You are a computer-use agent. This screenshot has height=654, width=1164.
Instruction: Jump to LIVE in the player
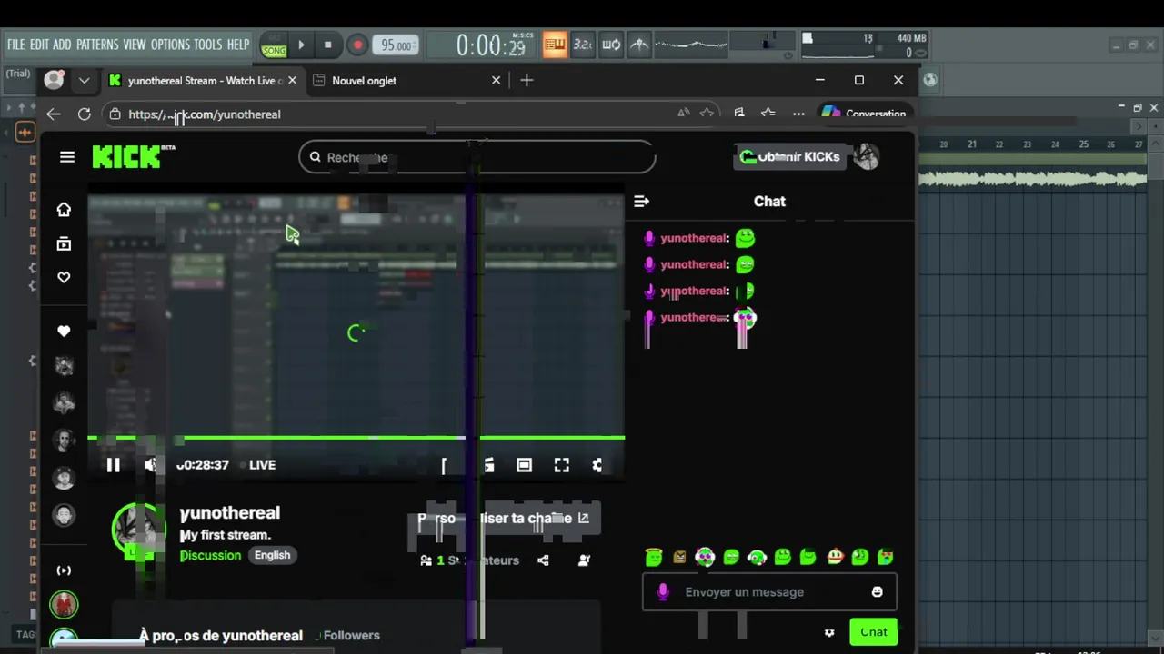tap(262, 465)
